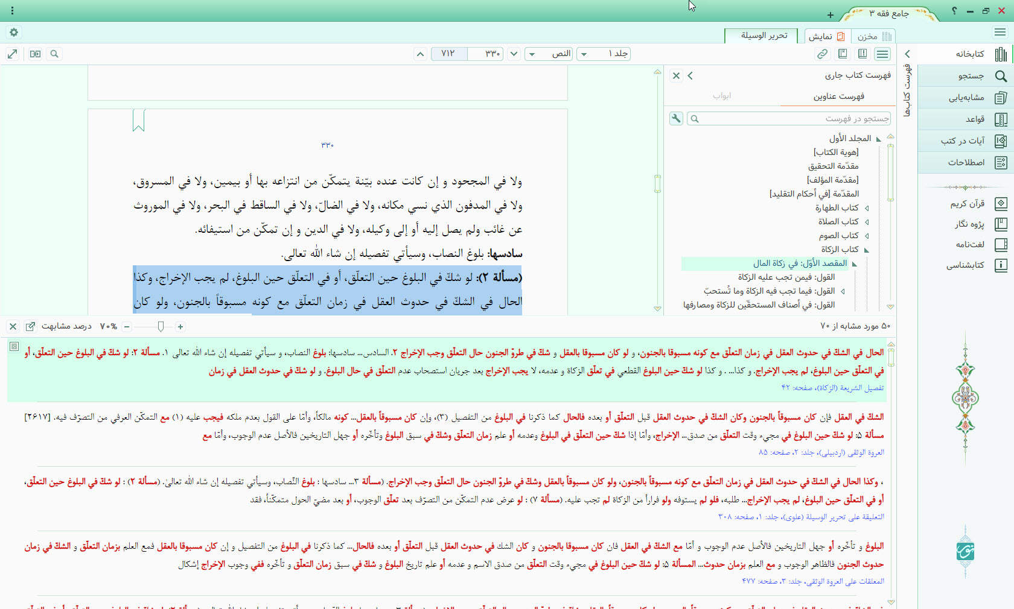
Task: Click the similarity percentage slider handle
Action: (161, 326)
